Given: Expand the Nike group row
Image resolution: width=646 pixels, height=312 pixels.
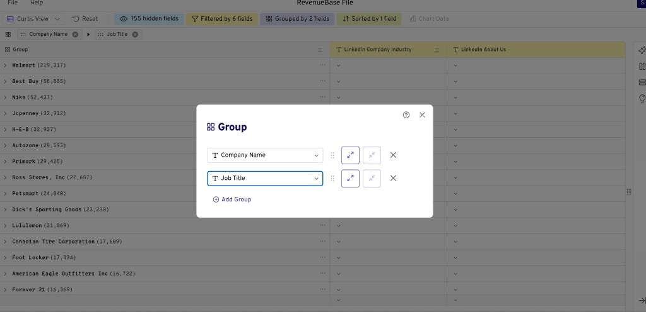Looking at the screenshot, I should 5,97.
